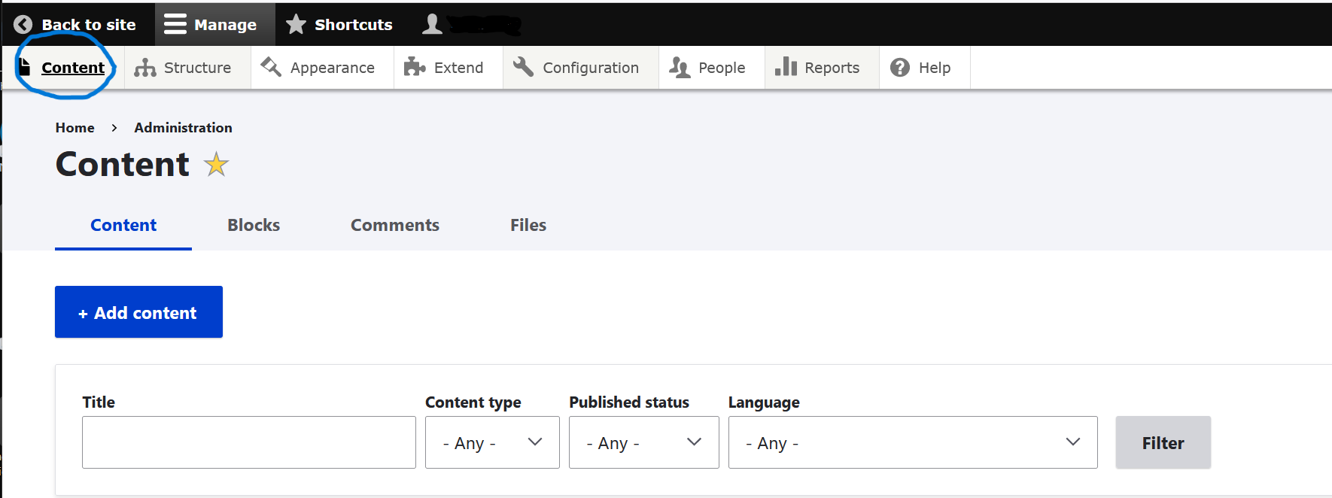Toggle the yellow shortcut star beside Content
Viewport: 1332px width, 498px height.
[x=216, y=164]
